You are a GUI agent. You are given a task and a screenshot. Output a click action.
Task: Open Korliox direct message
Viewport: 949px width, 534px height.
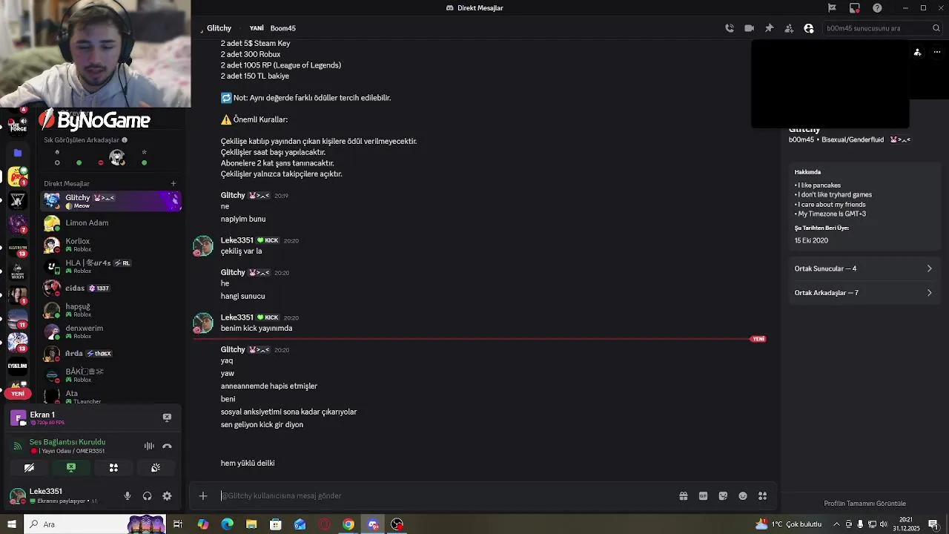click(x=110, y=245)
